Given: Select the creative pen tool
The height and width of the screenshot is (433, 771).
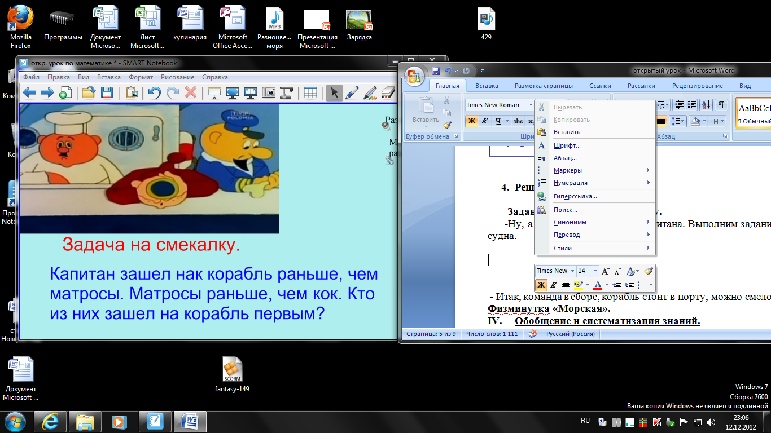Looking at the screenshot, I should [x=370, y=92].
